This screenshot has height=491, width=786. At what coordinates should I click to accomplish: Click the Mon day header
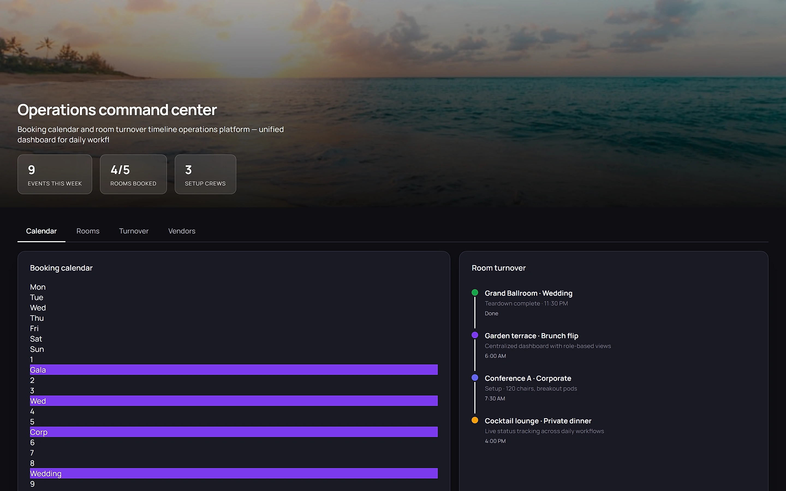coord(38,287)
